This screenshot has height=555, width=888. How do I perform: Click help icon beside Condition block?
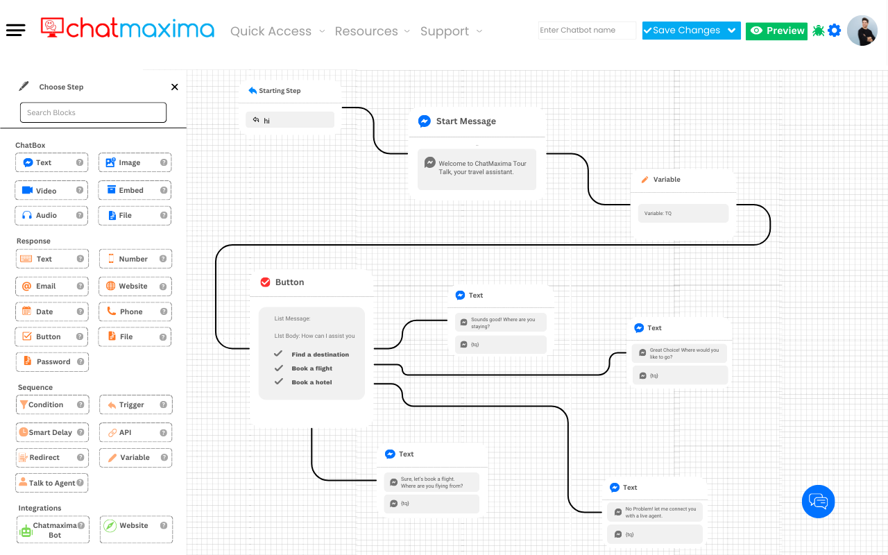[80, 404]
